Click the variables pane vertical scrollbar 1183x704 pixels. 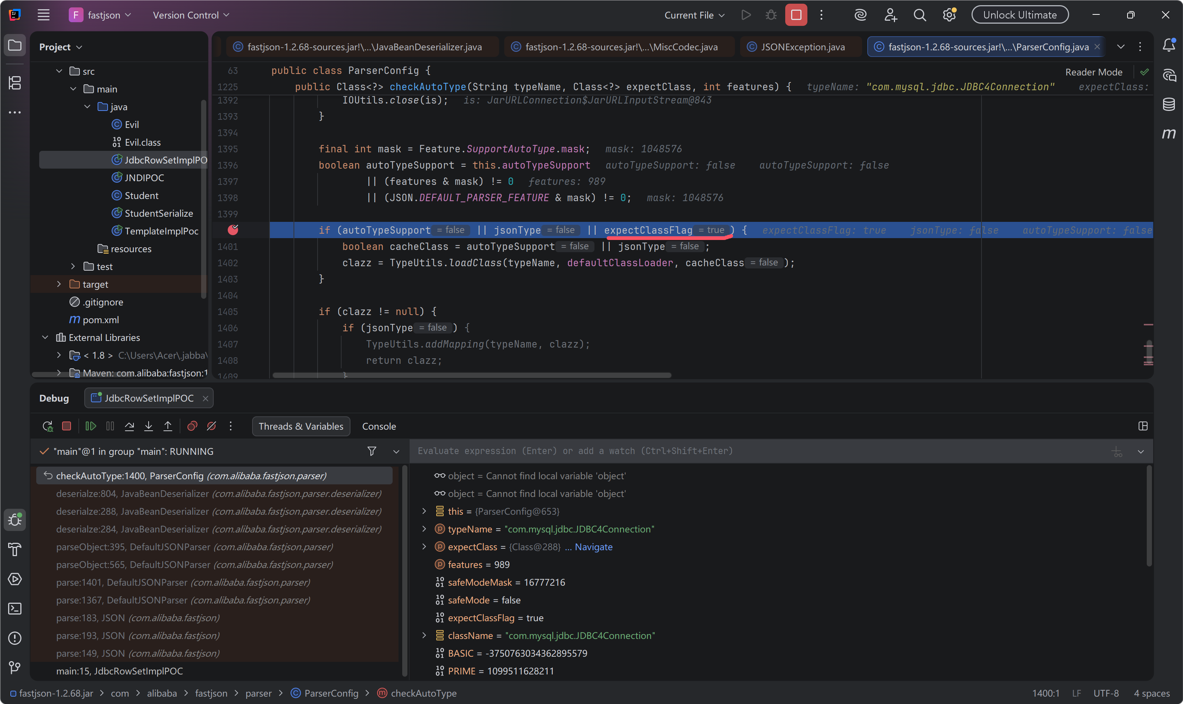(1149, 516)
